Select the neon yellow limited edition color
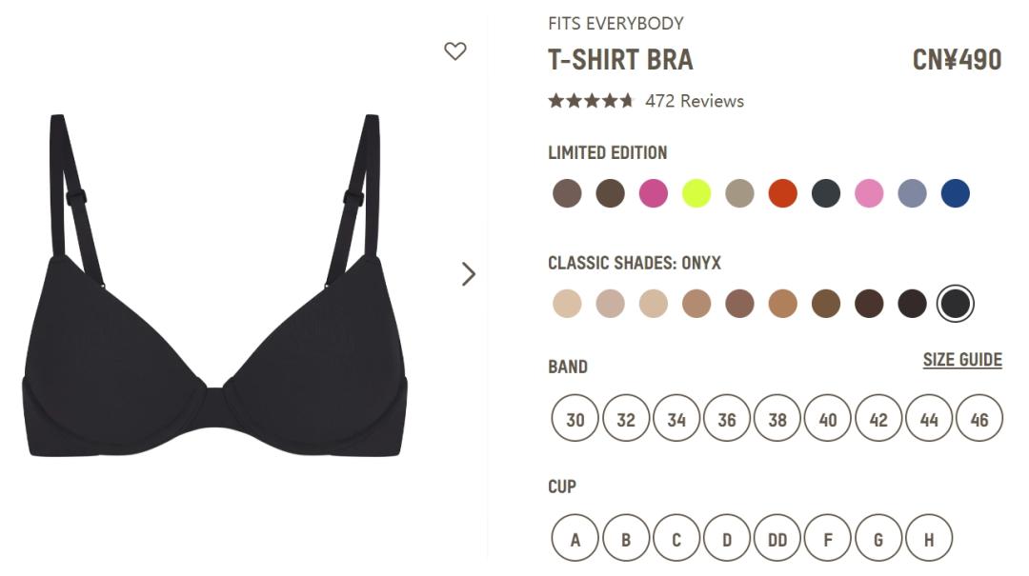 coord(696,193)
